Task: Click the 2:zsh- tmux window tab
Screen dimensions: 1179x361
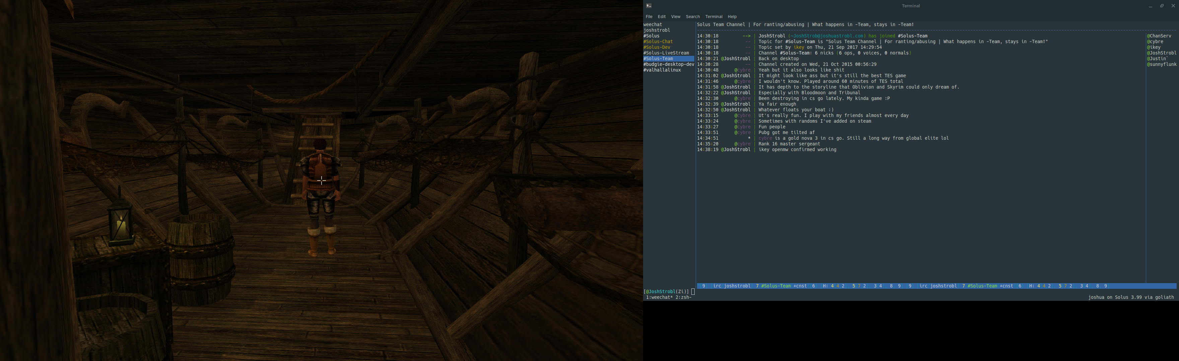Action: pos(683,297)
